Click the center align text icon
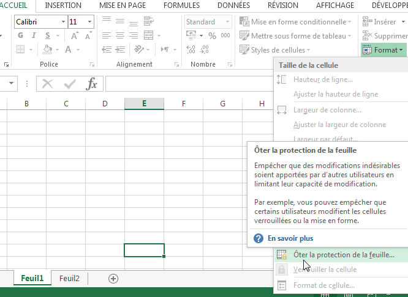 (119, 35)
